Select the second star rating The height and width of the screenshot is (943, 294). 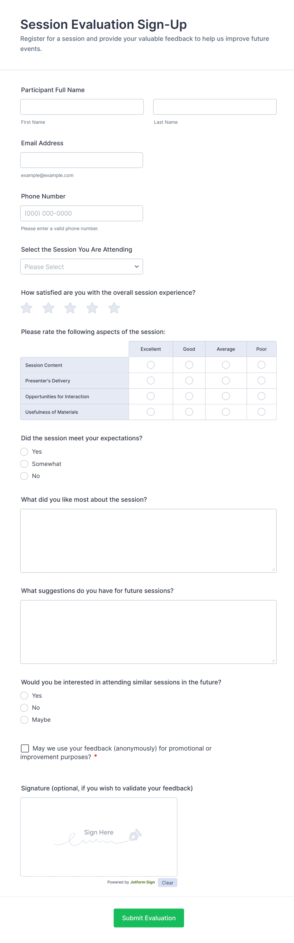tap(48, 308)
